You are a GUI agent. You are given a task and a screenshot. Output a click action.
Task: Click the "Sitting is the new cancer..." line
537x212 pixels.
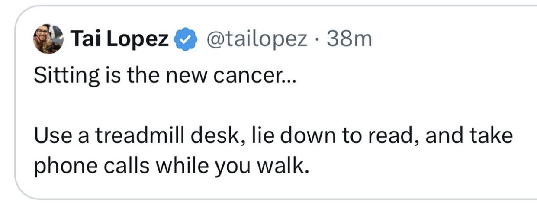(x=165, y=76)
